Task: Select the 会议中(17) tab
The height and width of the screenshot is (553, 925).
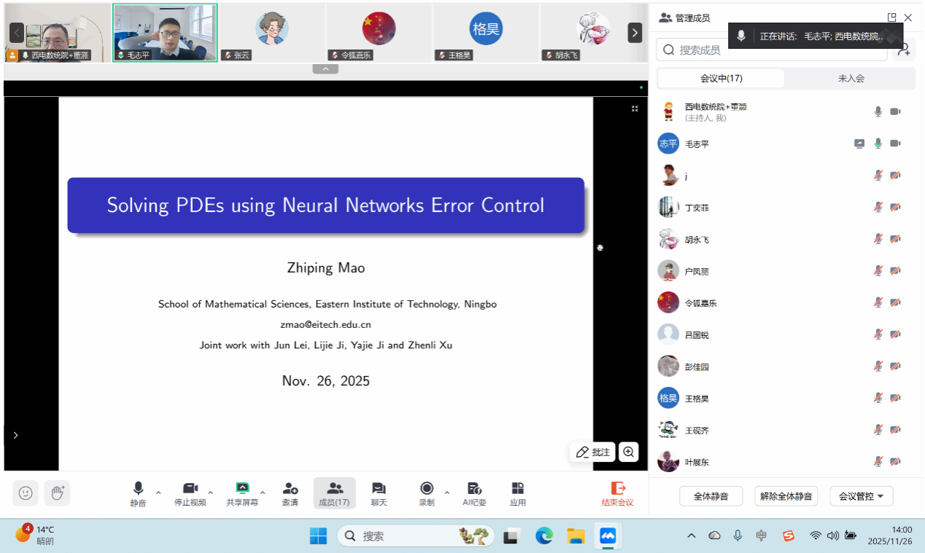Action: 721,79
